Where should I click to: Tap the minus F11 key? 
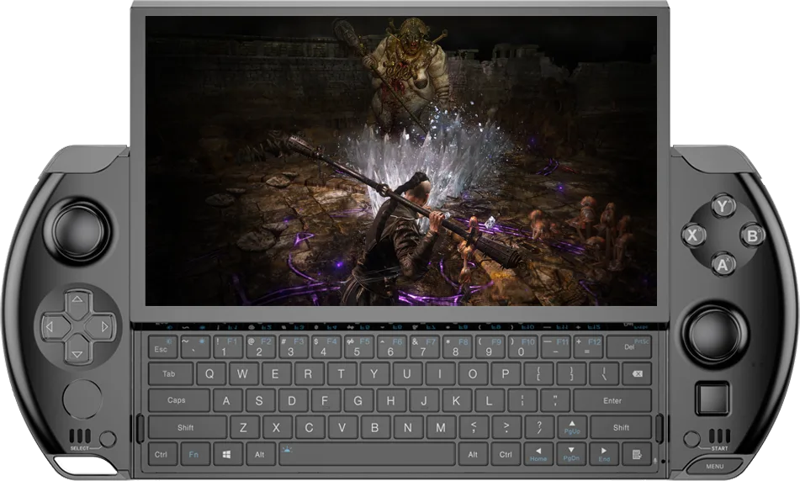click(555, 347)
